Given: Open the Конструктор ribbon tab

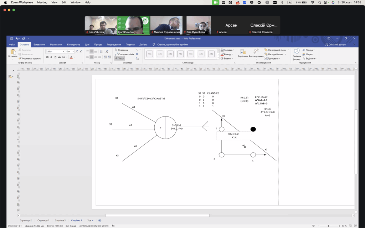Looking at the screenshot, I should (x=73, y=45).
